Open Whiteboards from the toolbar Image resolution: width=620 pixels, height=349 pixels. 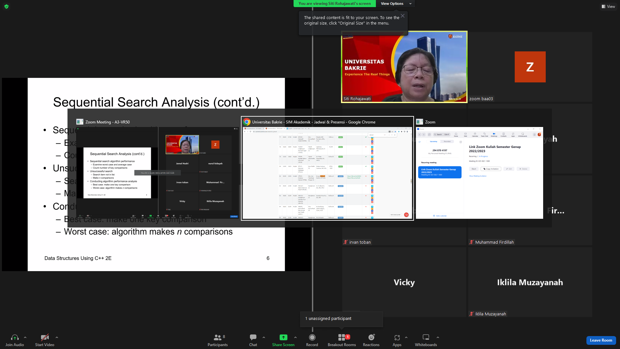(426, 340)
